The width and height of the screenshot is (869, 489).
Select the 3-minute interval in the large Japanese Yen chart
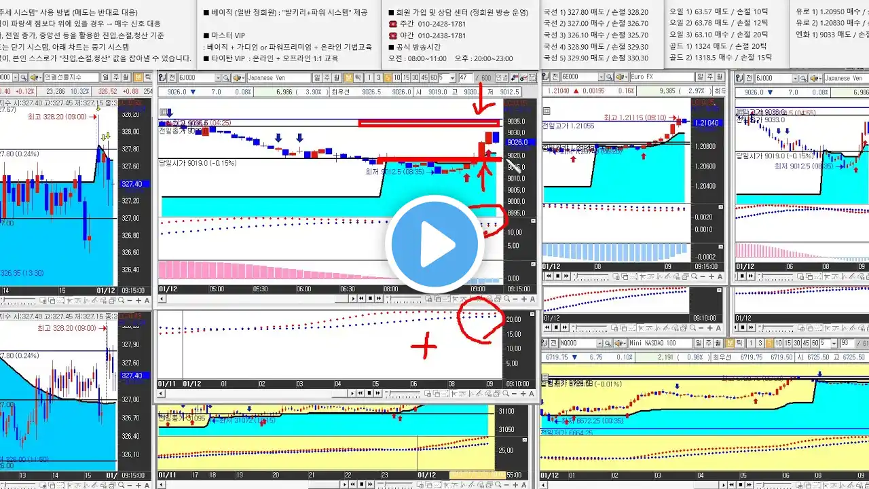pos(379,78)
